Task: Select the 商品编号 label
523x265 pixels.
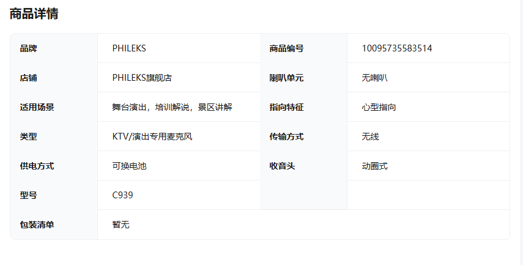Action: [x=286, y=48]
